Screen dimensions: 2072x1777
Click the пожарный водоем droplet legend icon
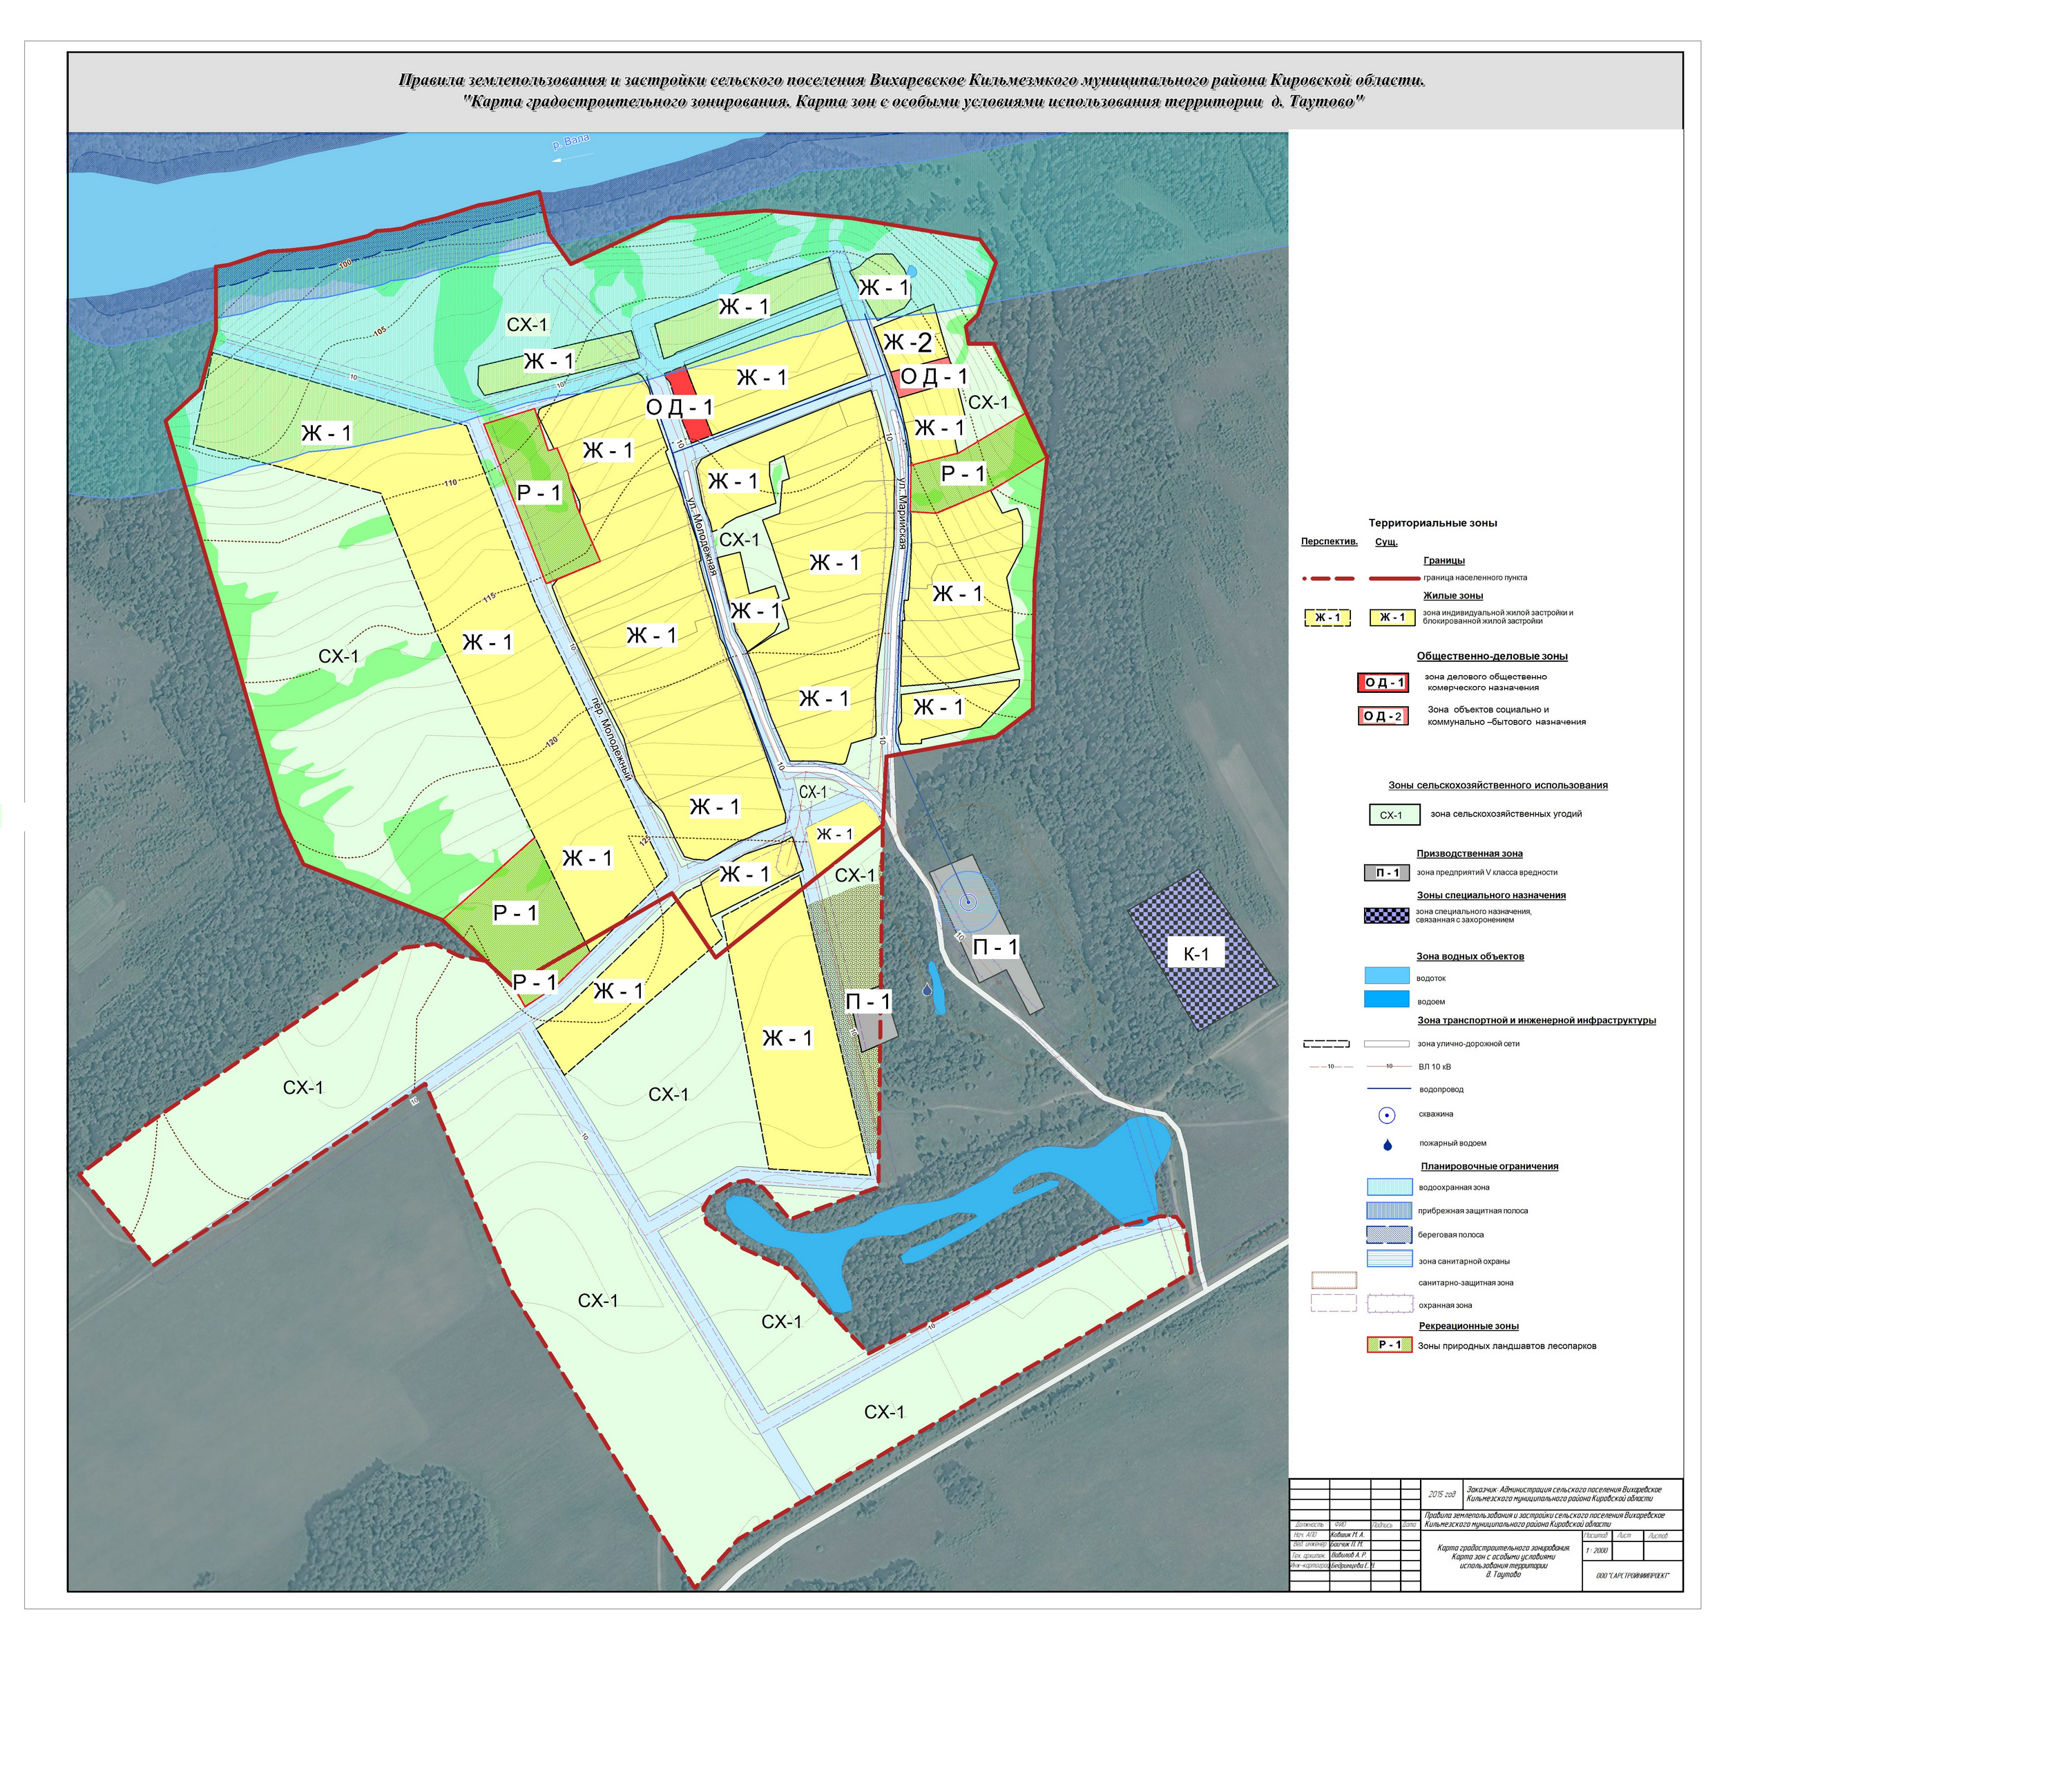[x=1387, y=1145]
